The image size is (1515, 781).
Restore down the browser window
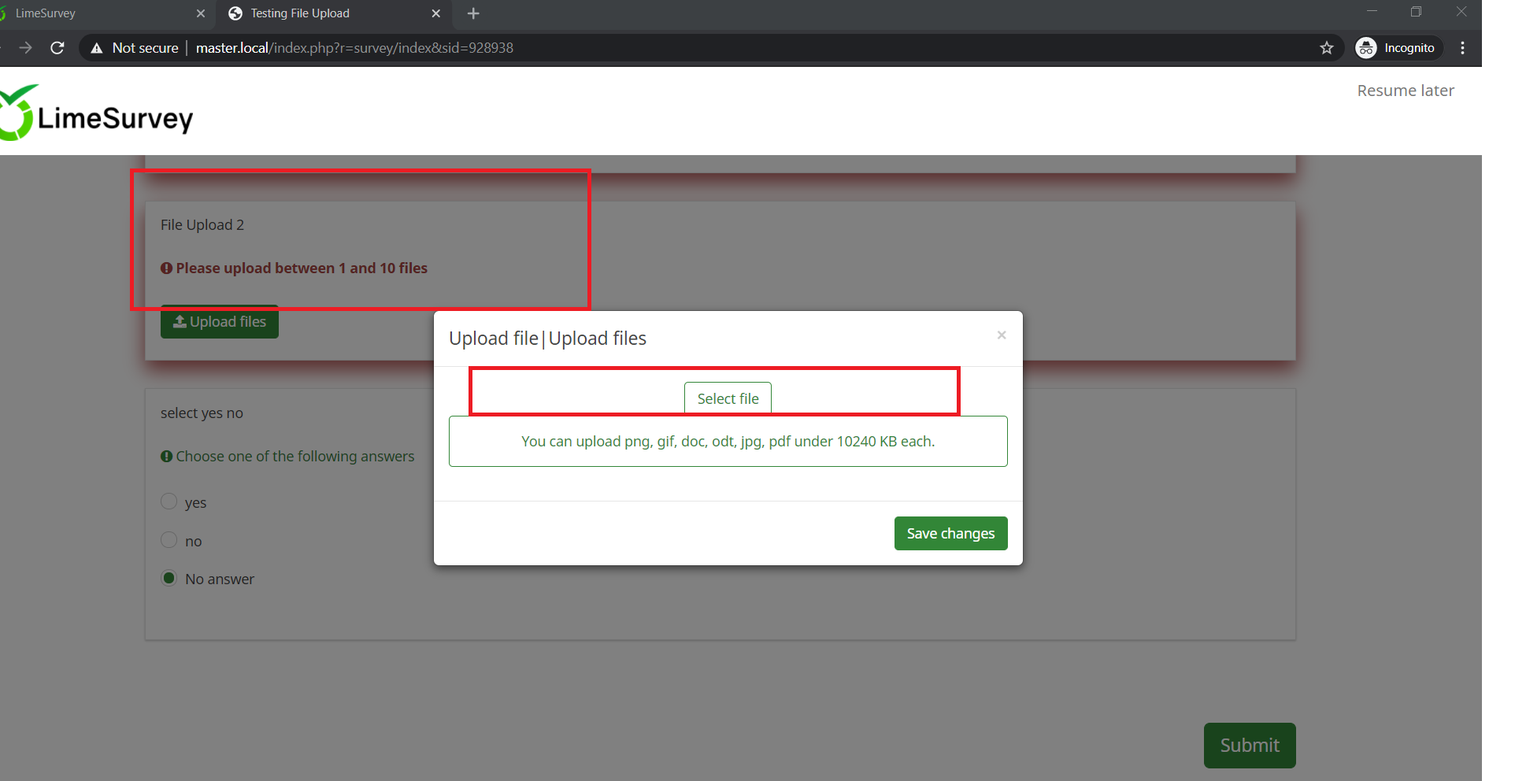coord(1417,12)
